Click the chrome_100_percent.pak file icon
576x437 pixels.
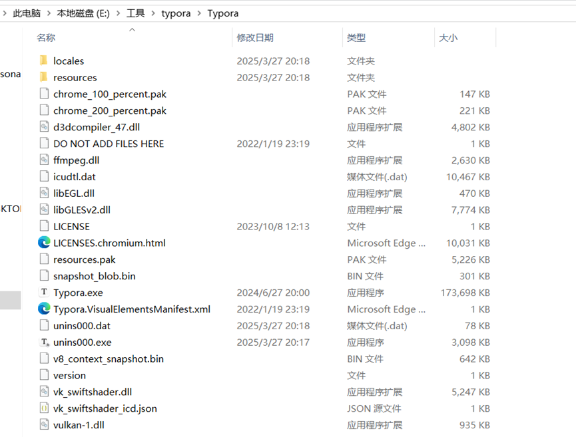pyautogui.click(x=44, y=94)
